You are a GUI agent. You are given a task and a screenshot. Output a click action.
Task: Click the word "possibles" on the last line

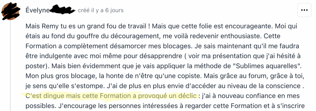[41, 106]
